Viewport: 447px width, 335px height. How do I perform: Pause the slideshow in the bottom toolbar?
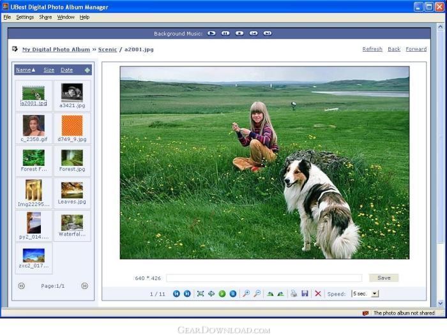tap(233, 294)
